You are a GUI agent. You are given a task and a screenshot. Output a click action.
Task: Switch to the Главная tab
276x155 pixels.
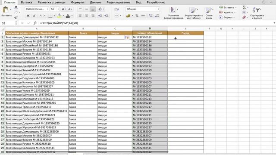pos(9,2)
